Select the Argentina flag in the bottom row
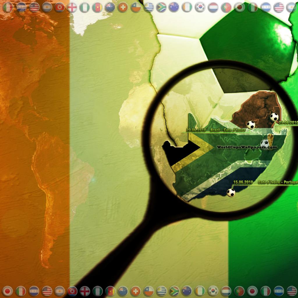 click(x=59, y=291)
